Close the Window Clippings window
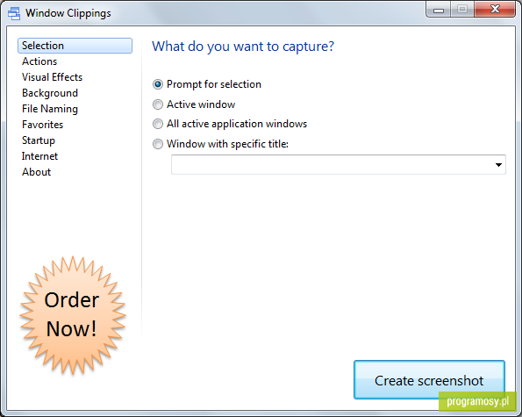The width and height of the screenshot is (522, 417). click(495, 10)
